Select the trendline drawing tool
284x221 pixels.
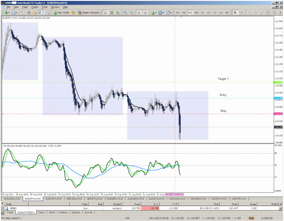(x=262, y=13)
